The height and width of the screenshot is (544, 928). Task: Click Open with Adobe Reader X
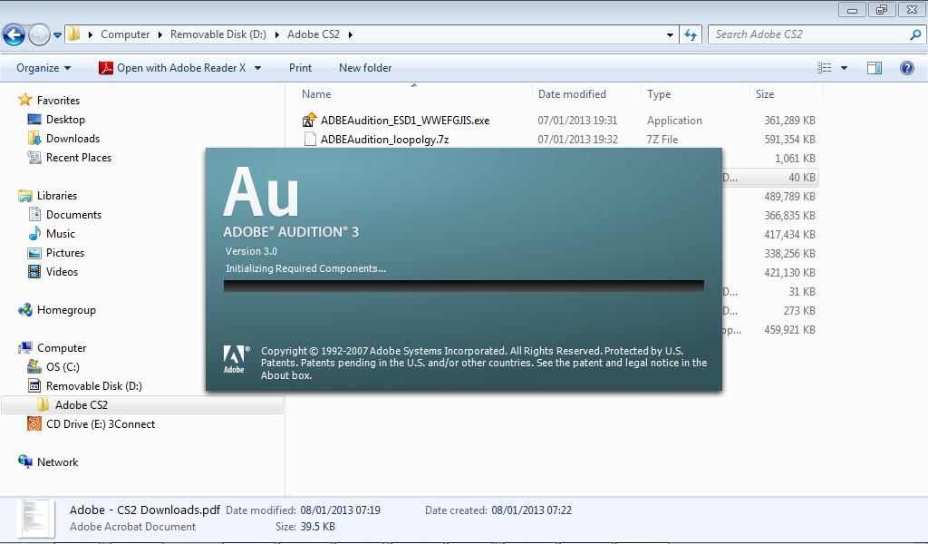172,68
